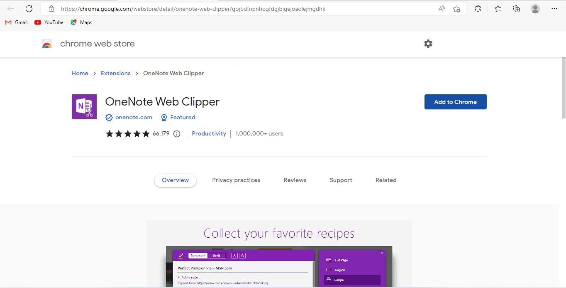Open the Productivity category link
The width and height of the screenshot is (566, 288).
click(209, 133)
